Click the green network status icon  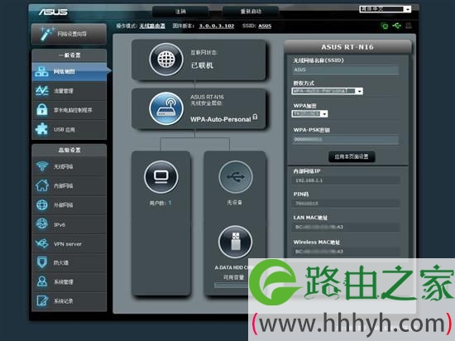click(x=385, y=26)
